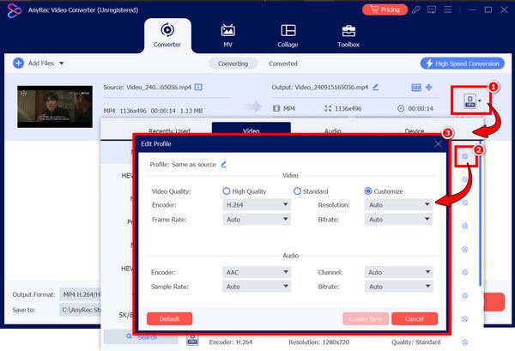Close the Edit Profile dialog
Viewport: 515px width, 351px height.
tap(438, 144)
